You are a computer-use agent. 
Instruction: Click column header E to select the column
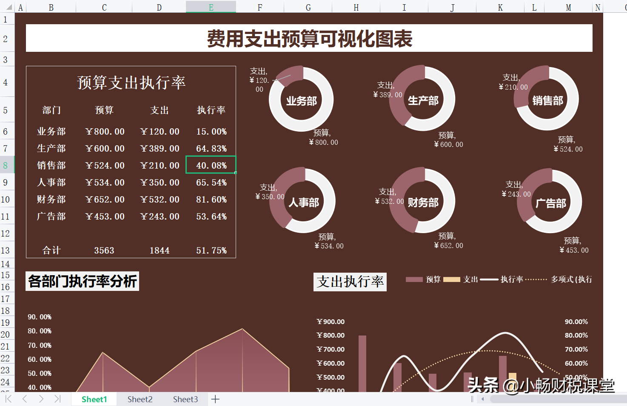[x=211, y=6]
